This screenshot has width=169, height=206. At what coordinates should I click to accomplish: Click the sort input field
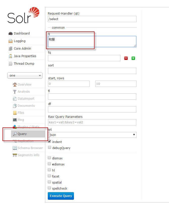[x=92, y=71]
